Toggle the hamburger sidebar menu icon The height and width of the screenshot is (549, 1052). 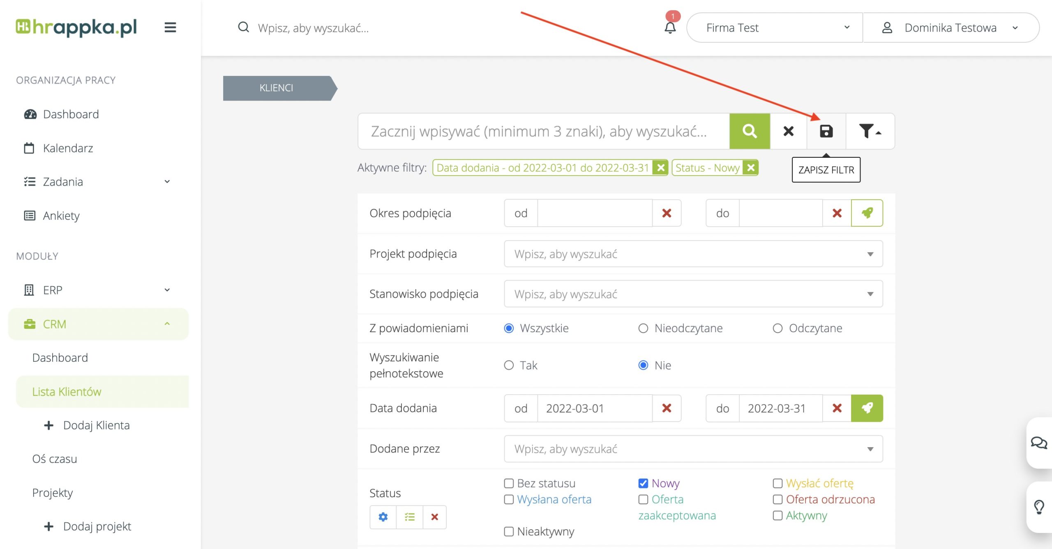pyautogui.click(x=170, y=28)
